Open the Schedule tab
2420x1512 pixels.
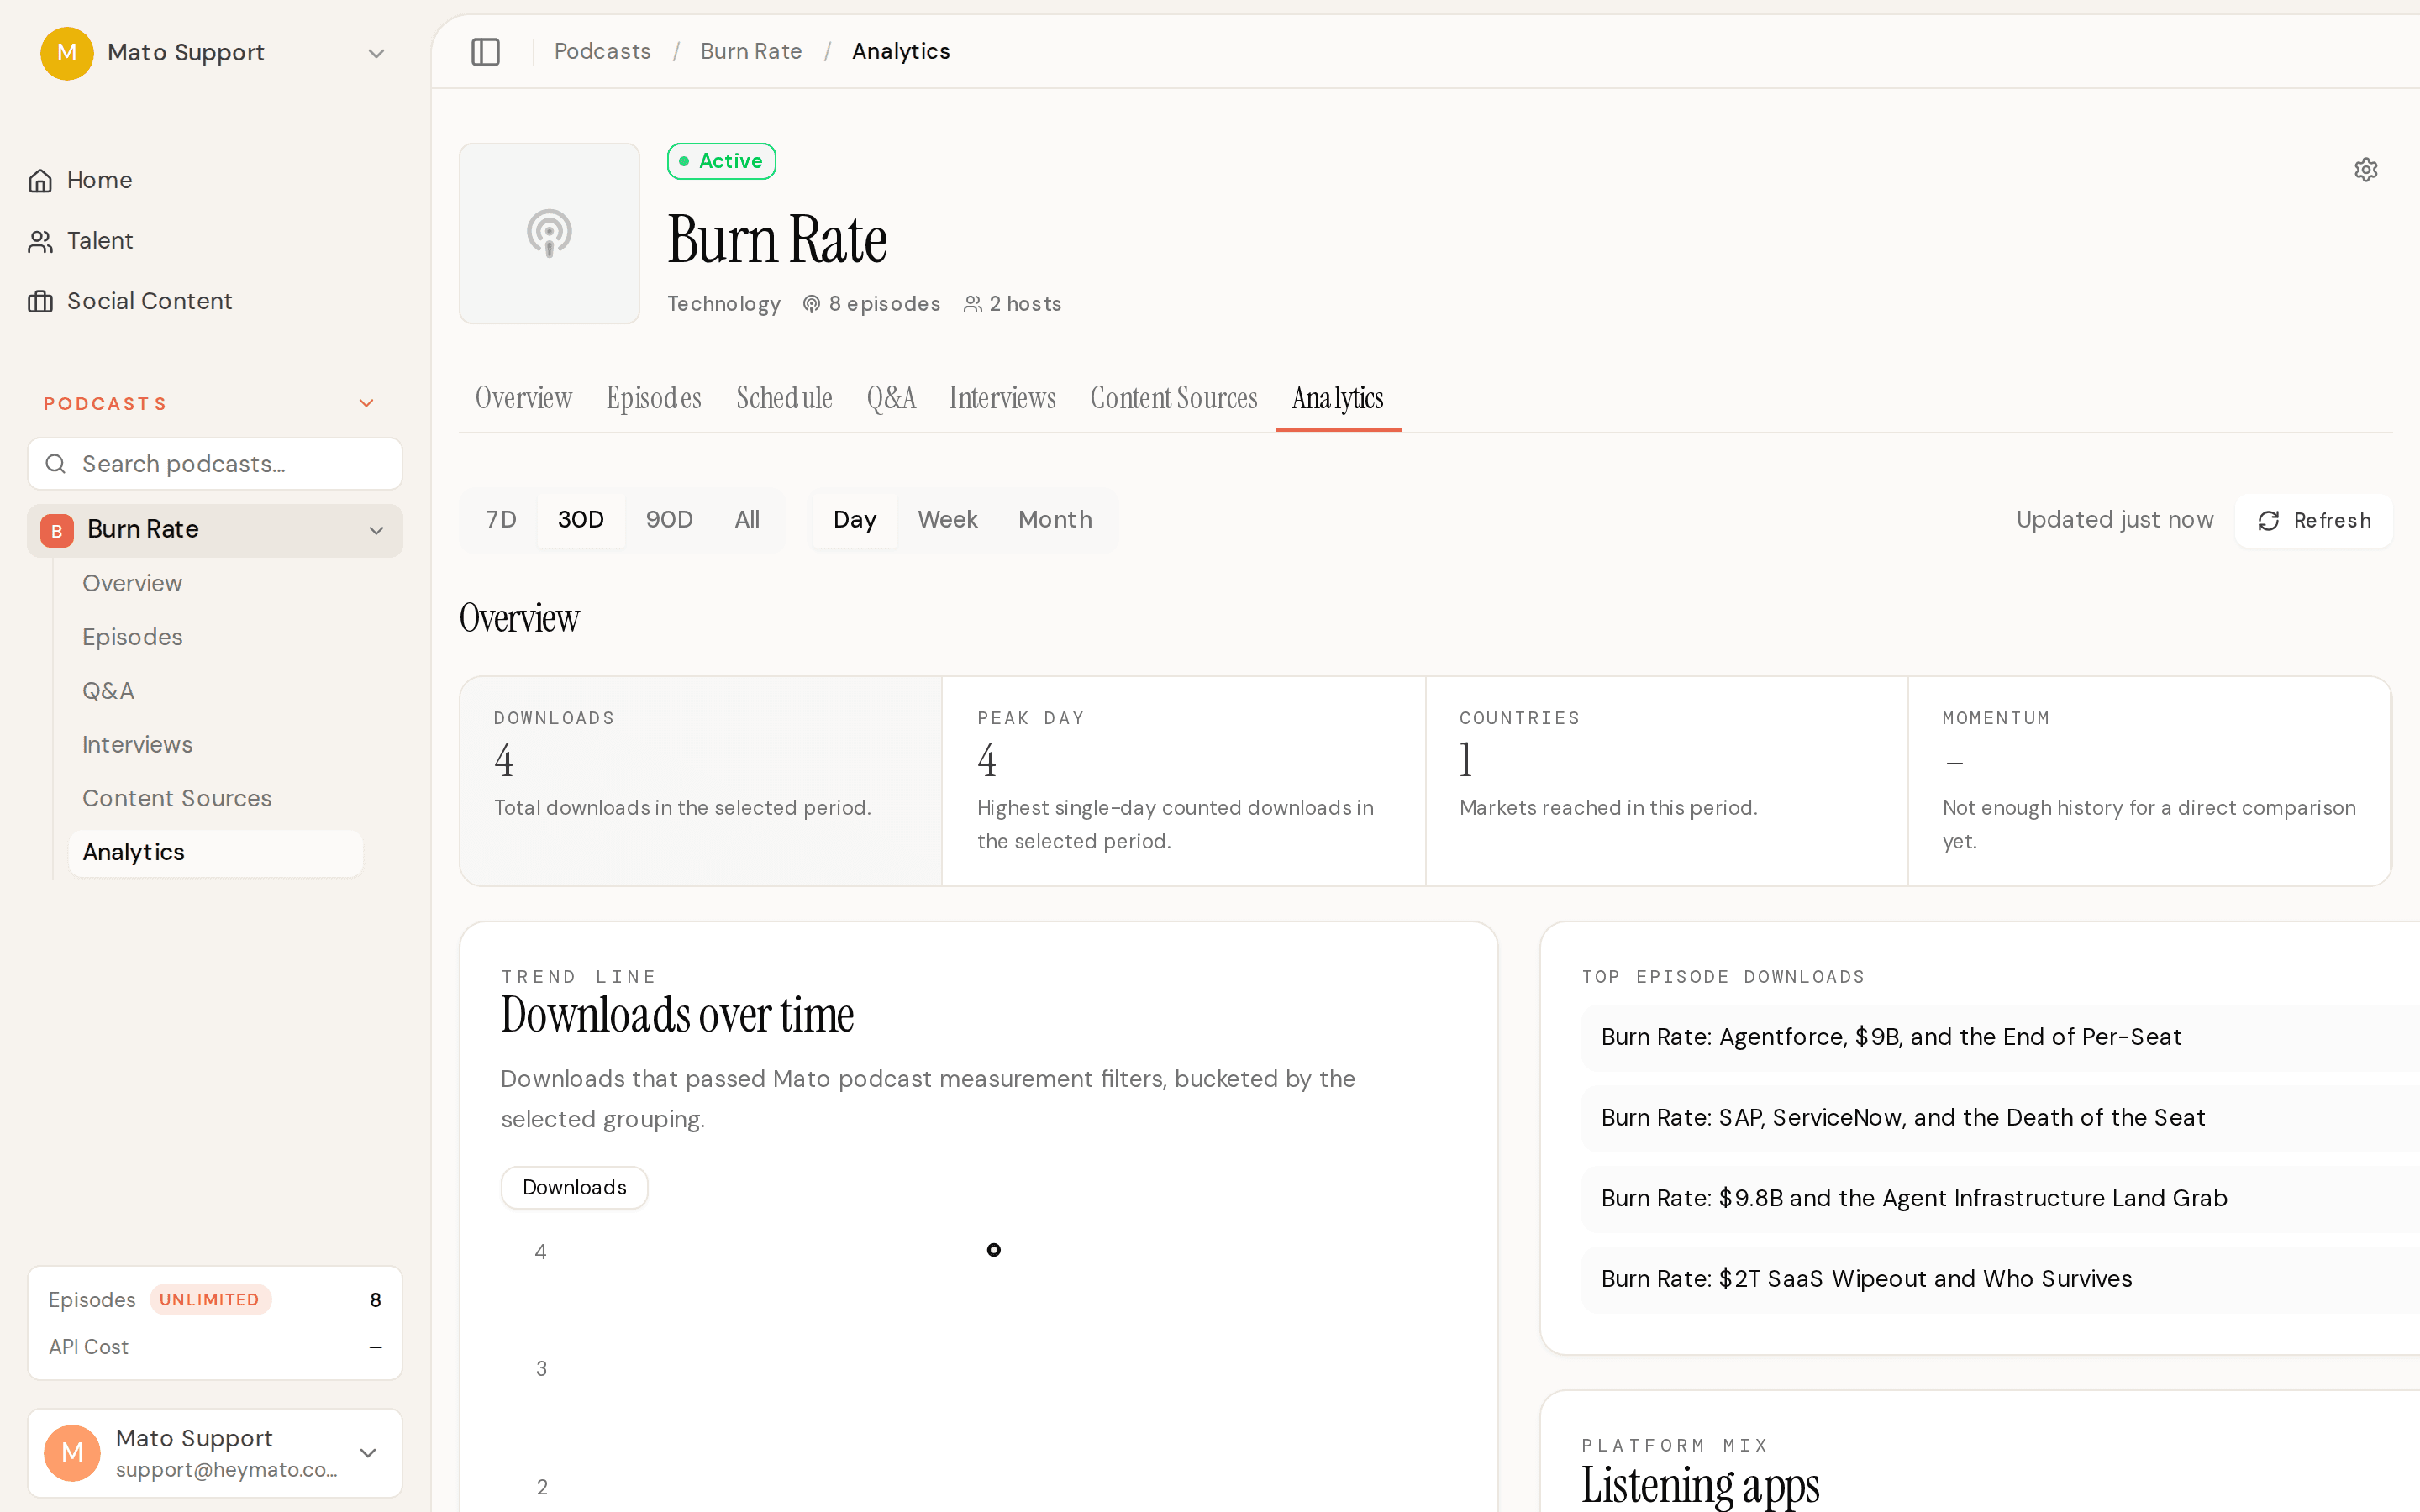point(785,398)
